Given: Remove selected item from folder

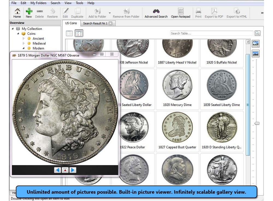Looking at the screenshot, I should [x=126, y=13].
